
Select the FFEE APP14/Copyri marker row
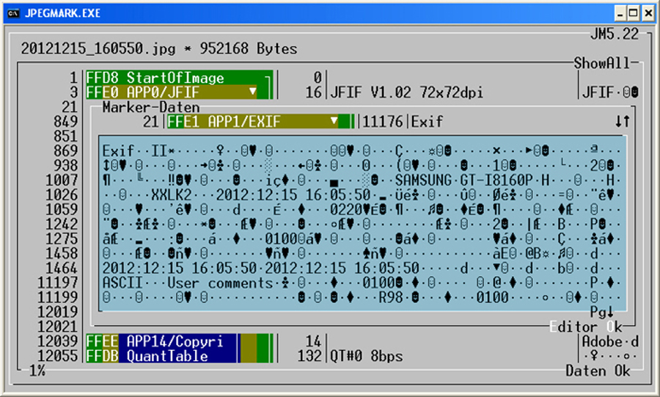[180, 341]
